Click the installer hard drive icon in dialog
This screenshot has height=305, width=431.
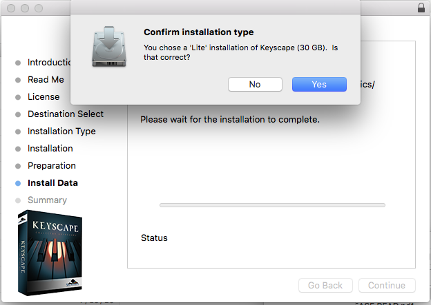[109, 47]
